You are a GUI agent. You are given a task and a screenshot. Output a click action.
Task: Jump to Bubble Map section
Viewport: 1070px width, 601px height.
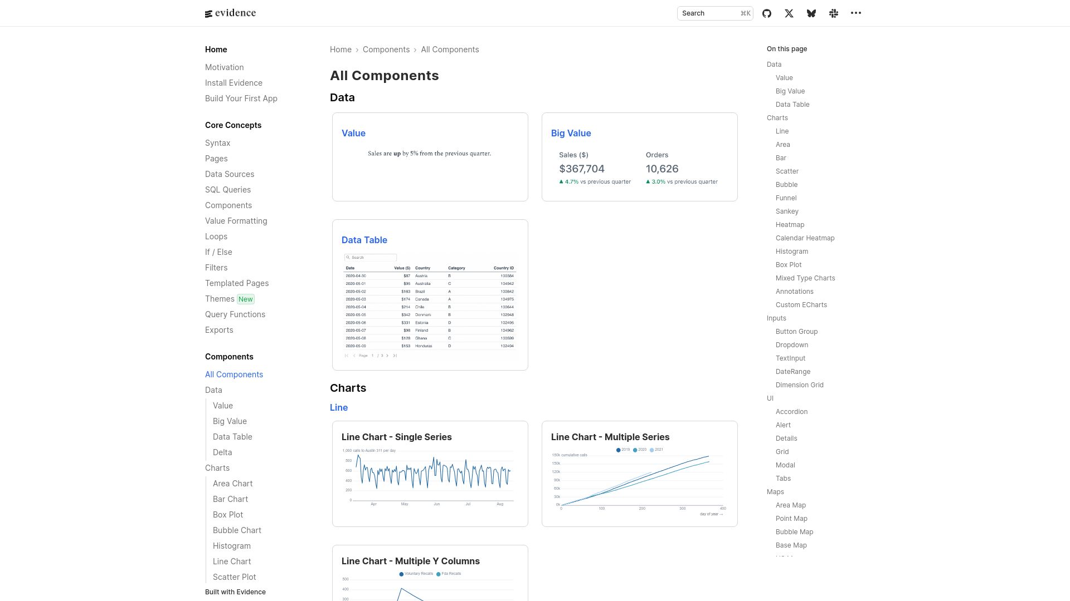coord(794,532)
